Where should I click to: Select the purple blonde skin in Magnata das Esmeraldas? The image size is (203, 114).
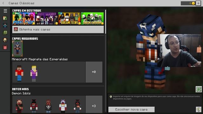(34, 73)
